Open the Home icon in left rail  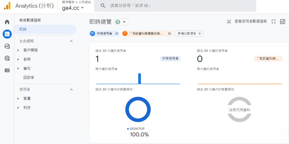pyautogui.click(x=7, y=22)
